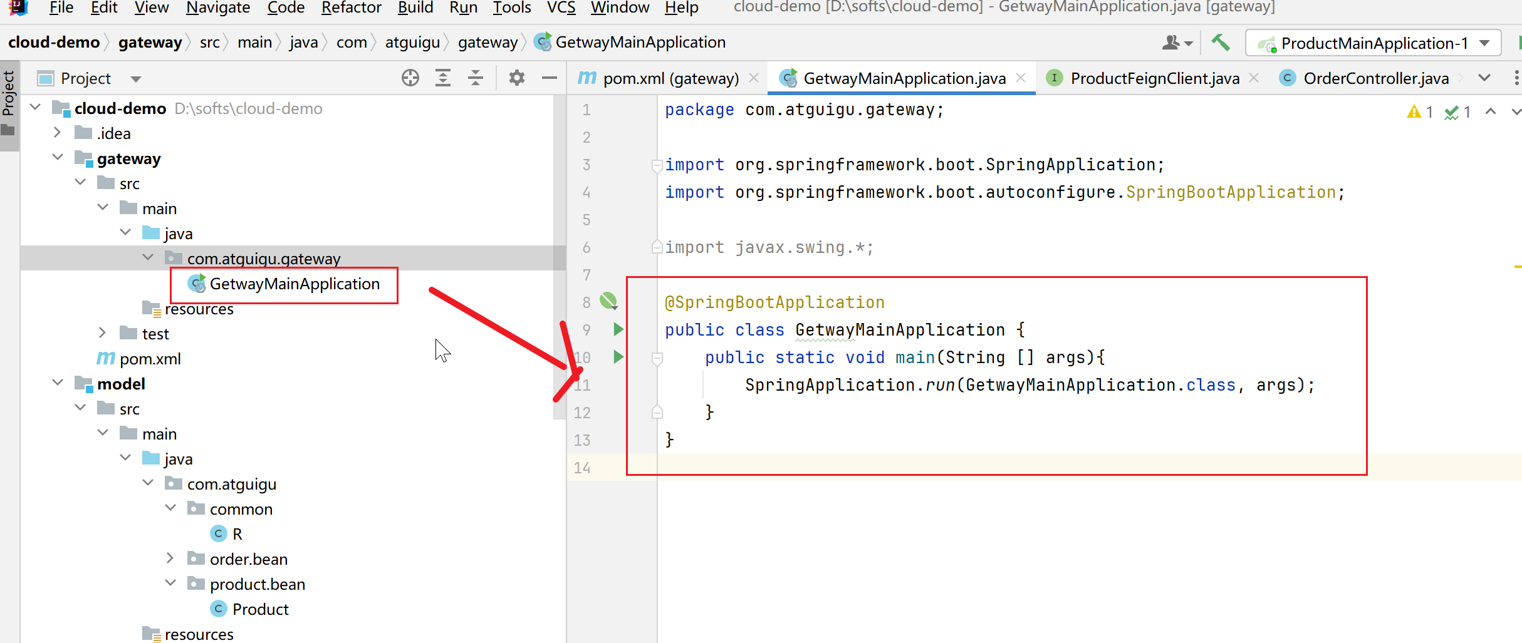Open the File menu

click(x=61, y=8)
